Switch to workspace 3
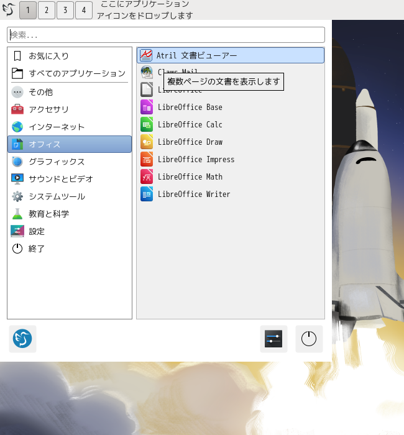 65,10
